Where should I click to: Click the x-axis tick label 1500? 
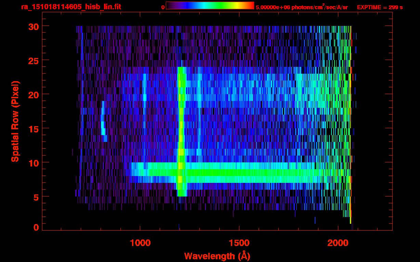pos(239,243)
